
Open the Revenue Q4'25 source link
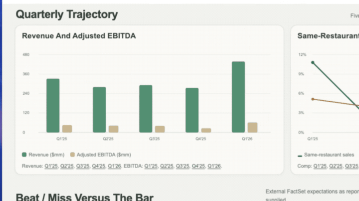coord(98,166)
